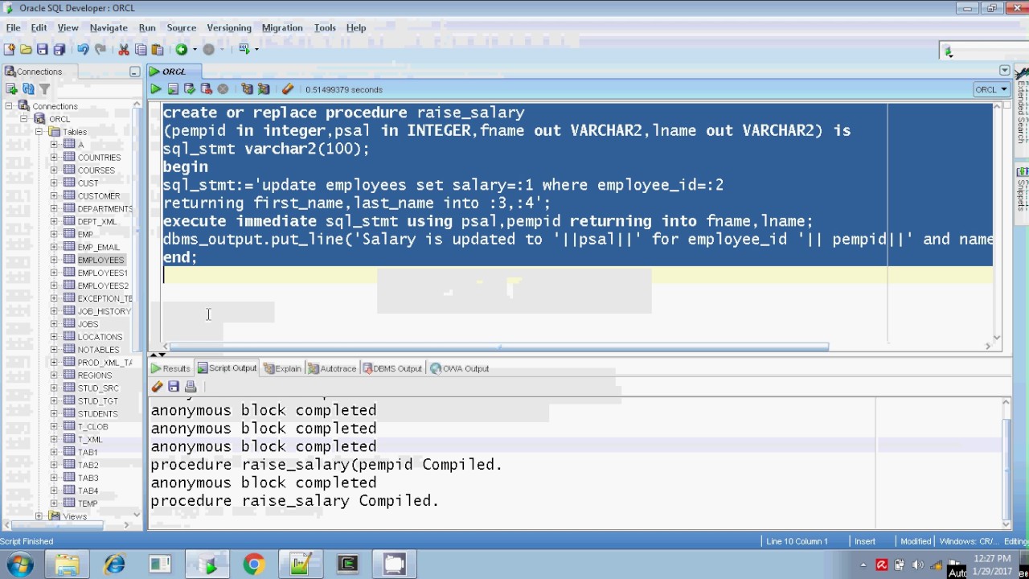Open Internet Explorer from the taskbar
The height and width of the screenshot is (579, 1029).
(114, 565)
